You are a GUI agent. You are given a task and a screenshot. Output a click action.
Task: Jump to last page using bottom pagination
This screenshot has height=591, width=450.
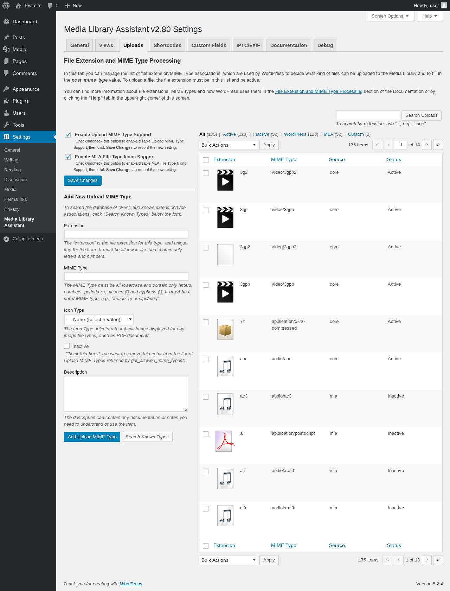[438, 560]
